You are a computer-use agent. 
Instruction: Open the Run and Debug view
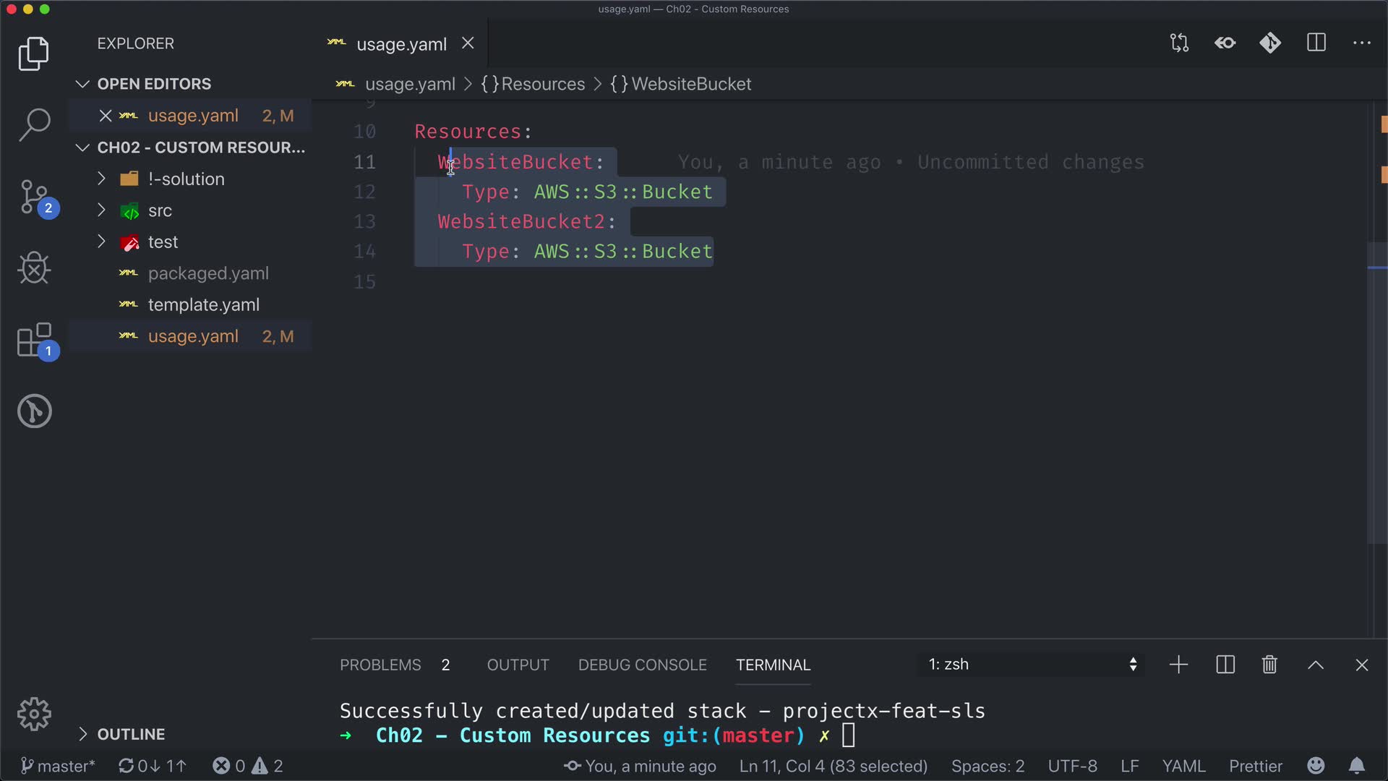[34, 268]
